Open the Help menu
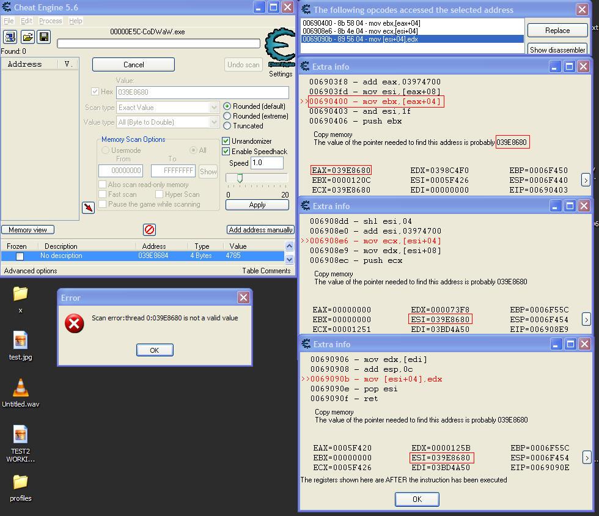599x516 pixels. coord(76,21)
